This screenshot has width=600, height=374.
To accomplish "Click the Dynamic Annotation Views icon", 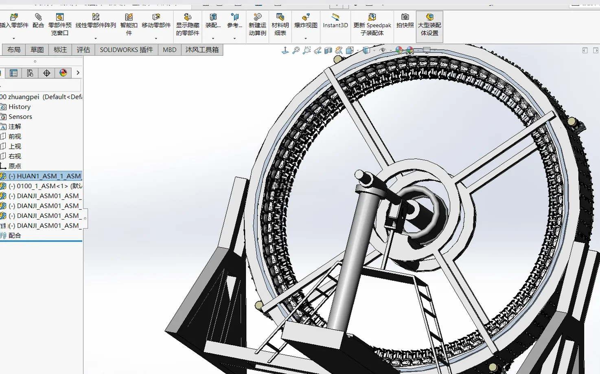I will pyautogui.click(x=339, y=50).
